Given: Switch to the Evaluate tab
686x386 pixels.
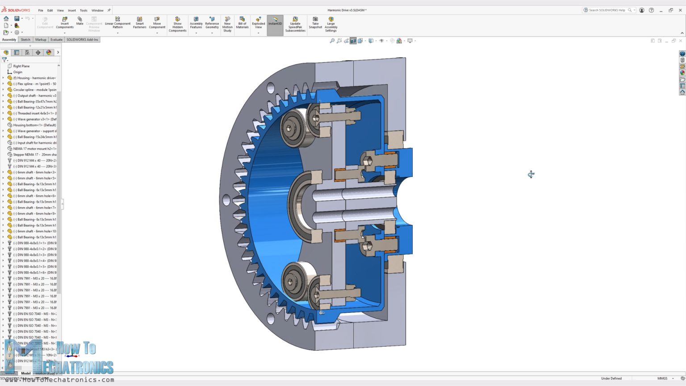Looking at the screenshot, I should click(56, 39).
